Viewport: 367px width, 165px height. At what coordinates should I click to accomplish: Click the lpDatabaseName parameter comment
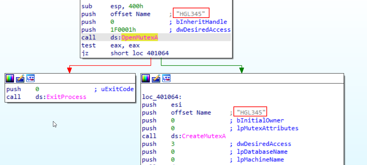pos(259,152)
